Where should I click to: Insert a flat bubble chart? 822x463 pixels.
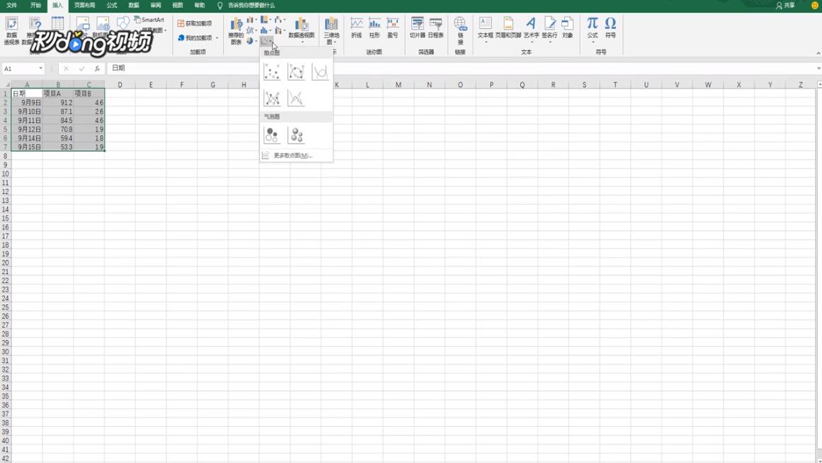(x=272, y=135)
